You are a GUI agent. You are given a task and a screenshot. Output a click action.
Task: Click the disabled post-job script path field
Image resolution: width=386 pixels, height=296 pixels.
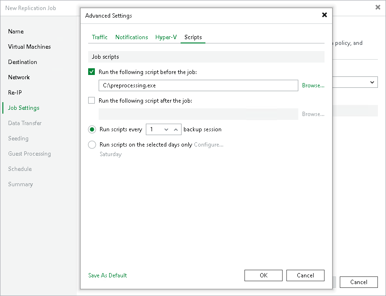point(198,114)
